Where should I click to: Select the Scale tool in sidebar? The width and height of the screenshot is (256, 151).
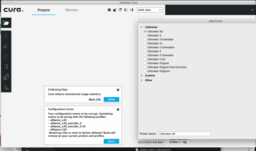tap(6, 46)
